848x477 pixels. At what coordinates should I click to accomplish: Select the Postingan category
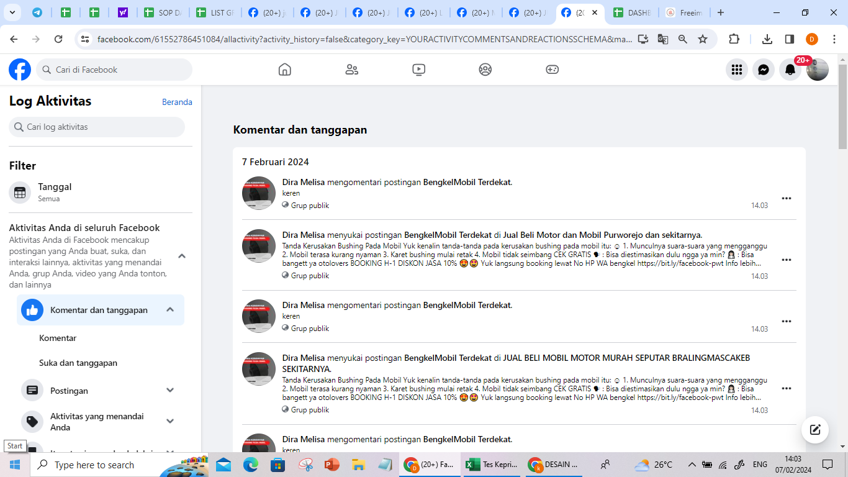coord(101,390)
